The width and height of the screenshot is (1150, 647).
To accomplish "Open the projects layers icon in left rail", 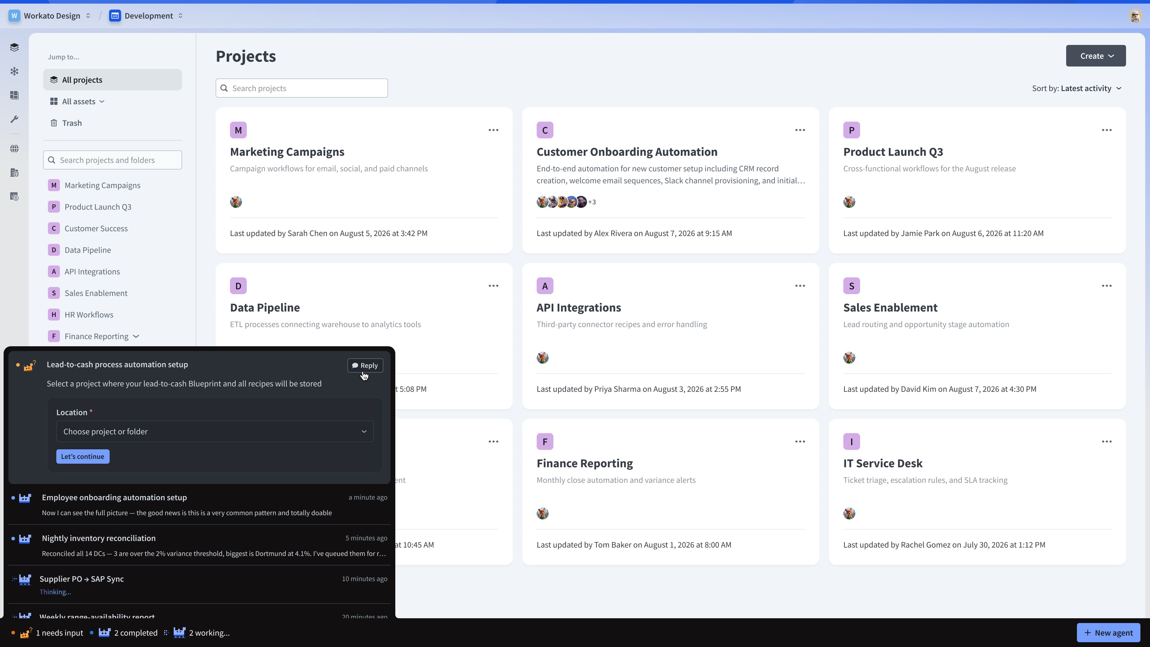I will pos(14,47).
